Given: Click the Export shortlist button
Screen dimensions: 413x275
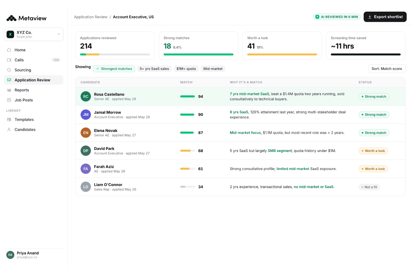Looking at the screenshot, I should [x=385, y=17].
